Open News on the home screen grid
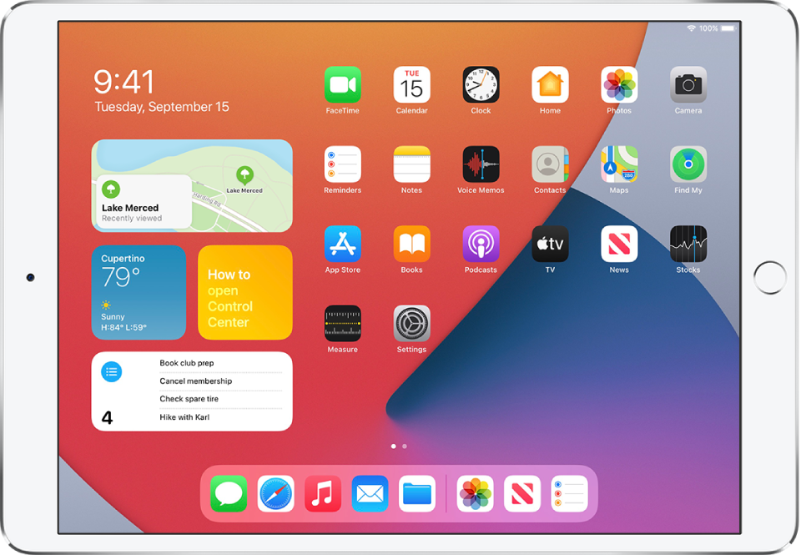 pyautogui.click(x=619, y=245)
